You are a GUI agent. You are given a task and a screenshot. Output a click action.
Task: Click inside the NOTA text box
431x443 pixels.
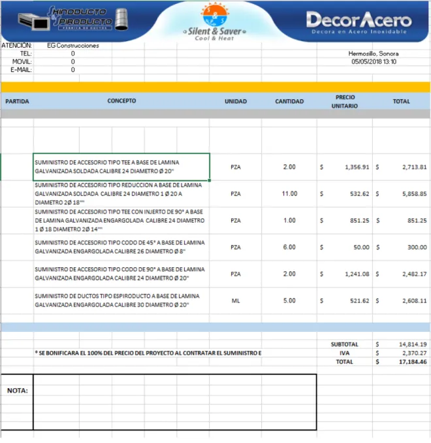175,402
